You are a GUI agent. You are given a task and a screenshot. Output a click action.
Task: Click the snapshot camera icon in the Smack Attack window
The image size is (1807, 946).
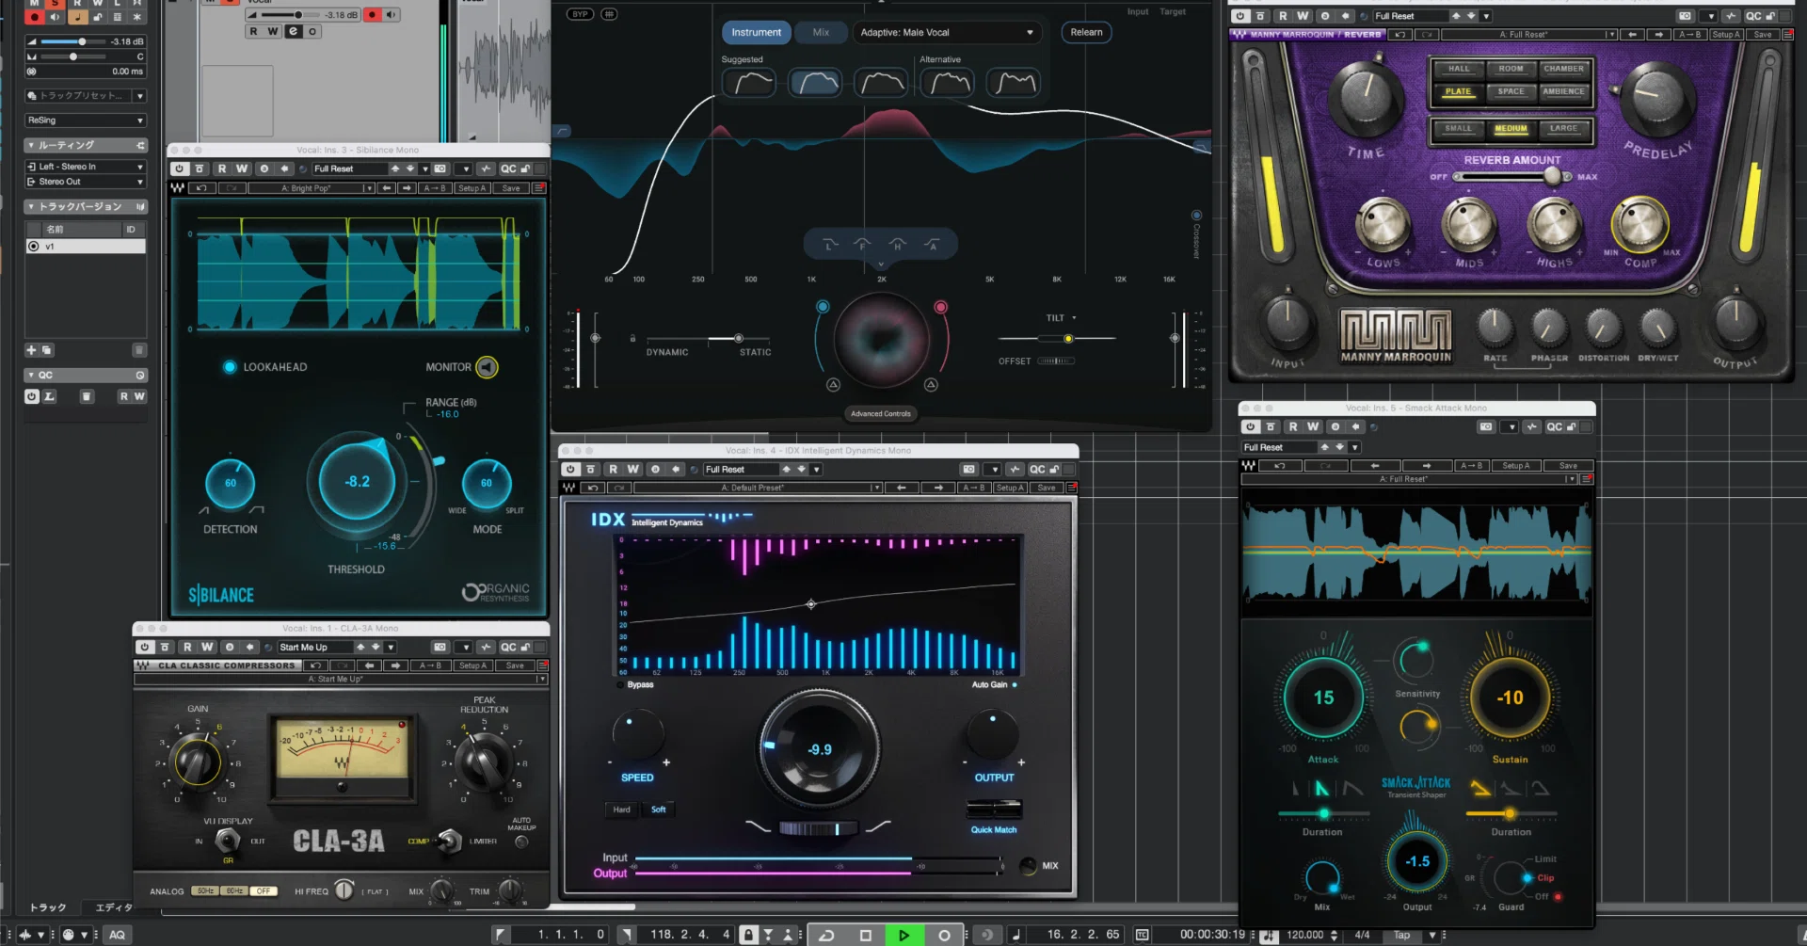click(1486, 427)
